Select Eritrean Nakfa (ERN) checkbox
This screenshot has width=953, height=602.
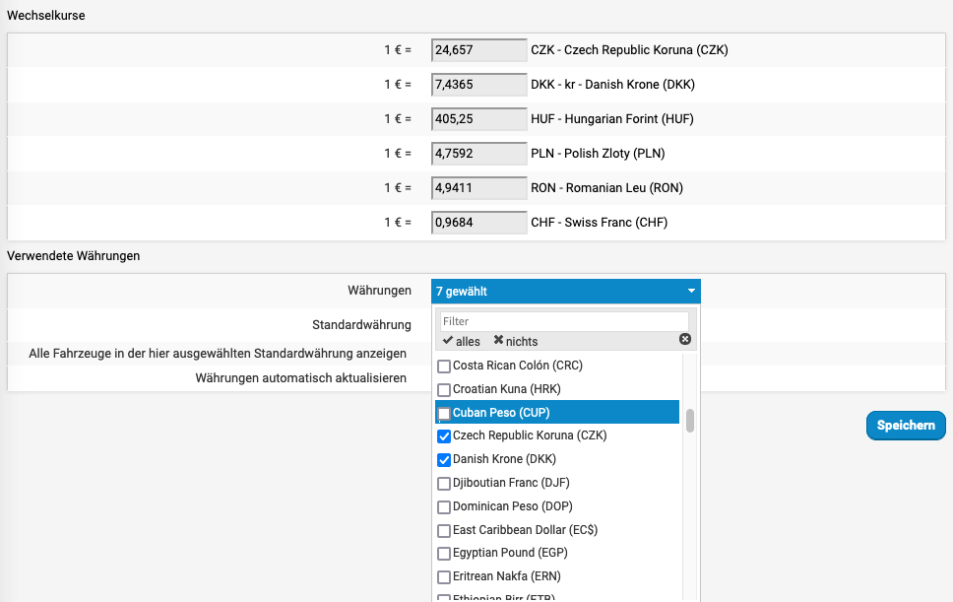click(x=445, y=576)
